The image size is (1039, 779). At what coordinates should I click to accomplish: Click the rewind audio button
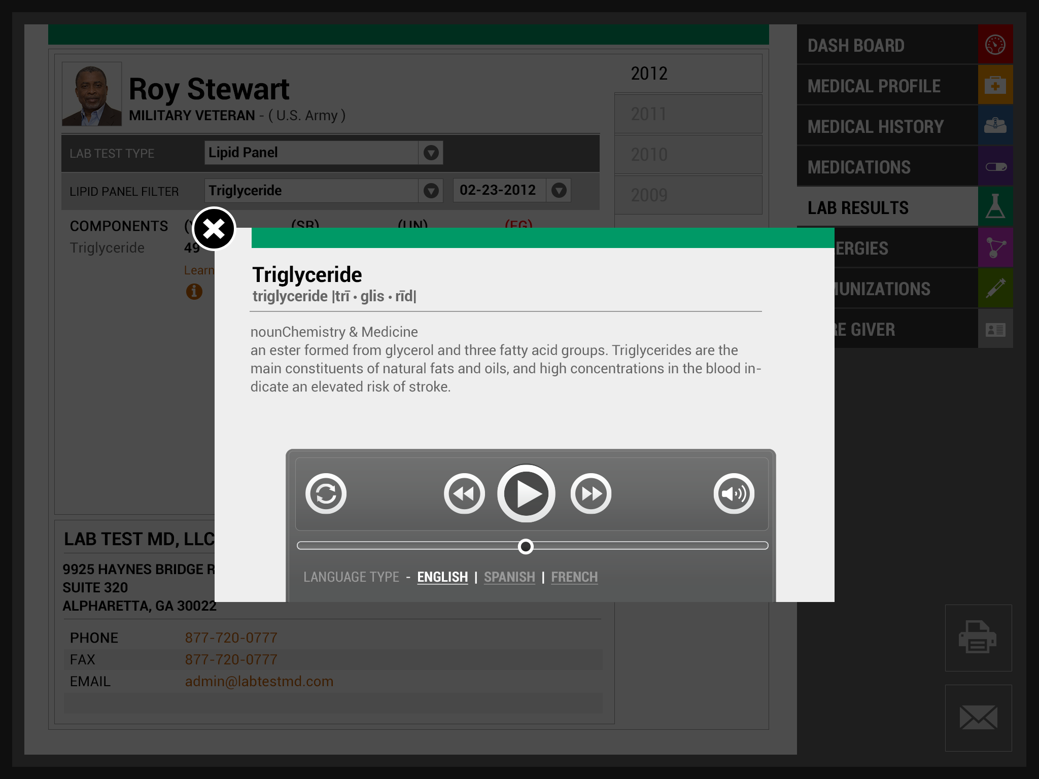464,493
